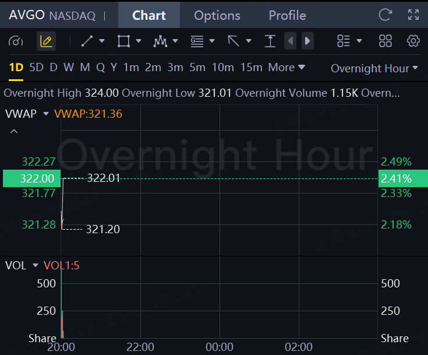Open the multi-chart grid layout
The width and height of the screenshot is (428, 355).
click(385, 41)
